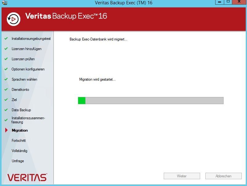This screenshot has width=247, height=186.
Task: Click the checkmark beside Dienstkonto
Action: coord(6,89)
